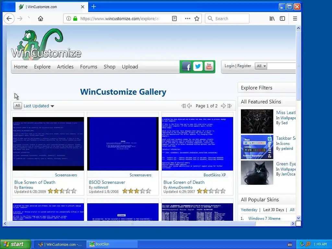Open the Firefox hamburger menu
The width and height of the screenshot is (332, 249).
295,18
